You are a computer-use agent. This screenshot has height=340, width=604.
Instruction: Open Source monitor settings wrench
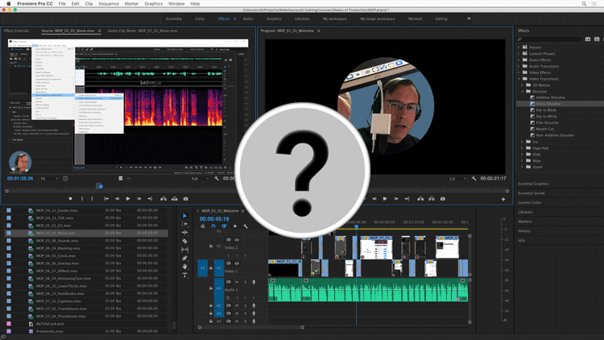pyautogui.click(x=217, y=179)
